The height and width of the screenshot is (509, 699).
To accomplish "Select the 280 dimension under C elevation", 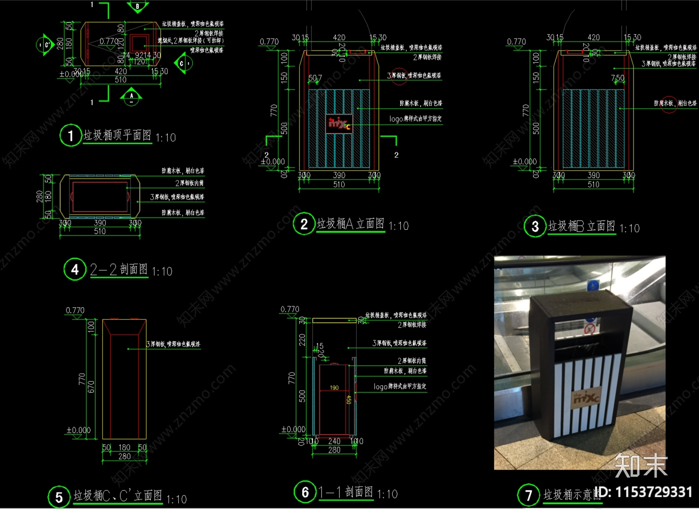I will tap(125, 456).
